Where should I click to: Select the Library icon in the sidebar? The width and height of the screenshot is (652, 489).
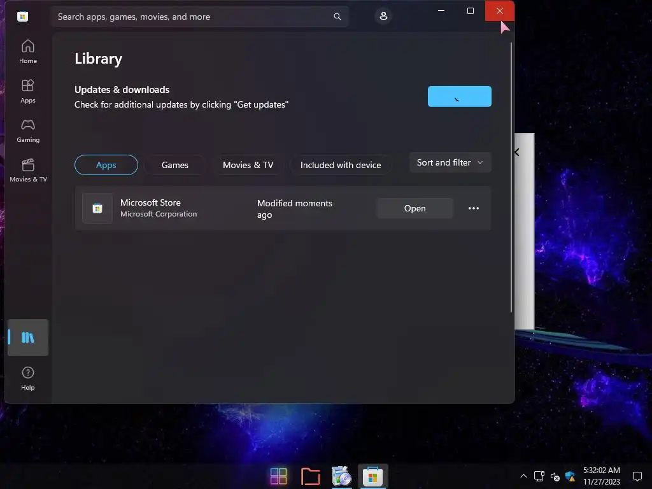pyautogui.click(x=28, y=337)
